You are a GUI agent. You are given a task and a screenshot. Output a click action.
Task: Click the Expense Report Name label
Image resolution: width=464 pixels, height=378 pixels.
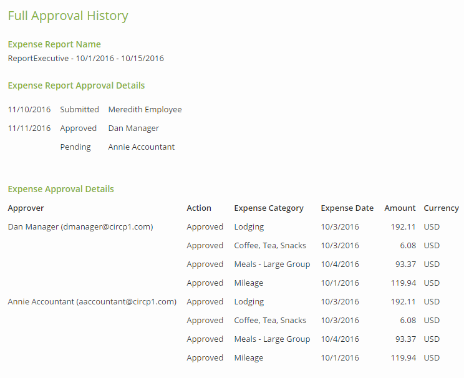[x=54, y=44]
